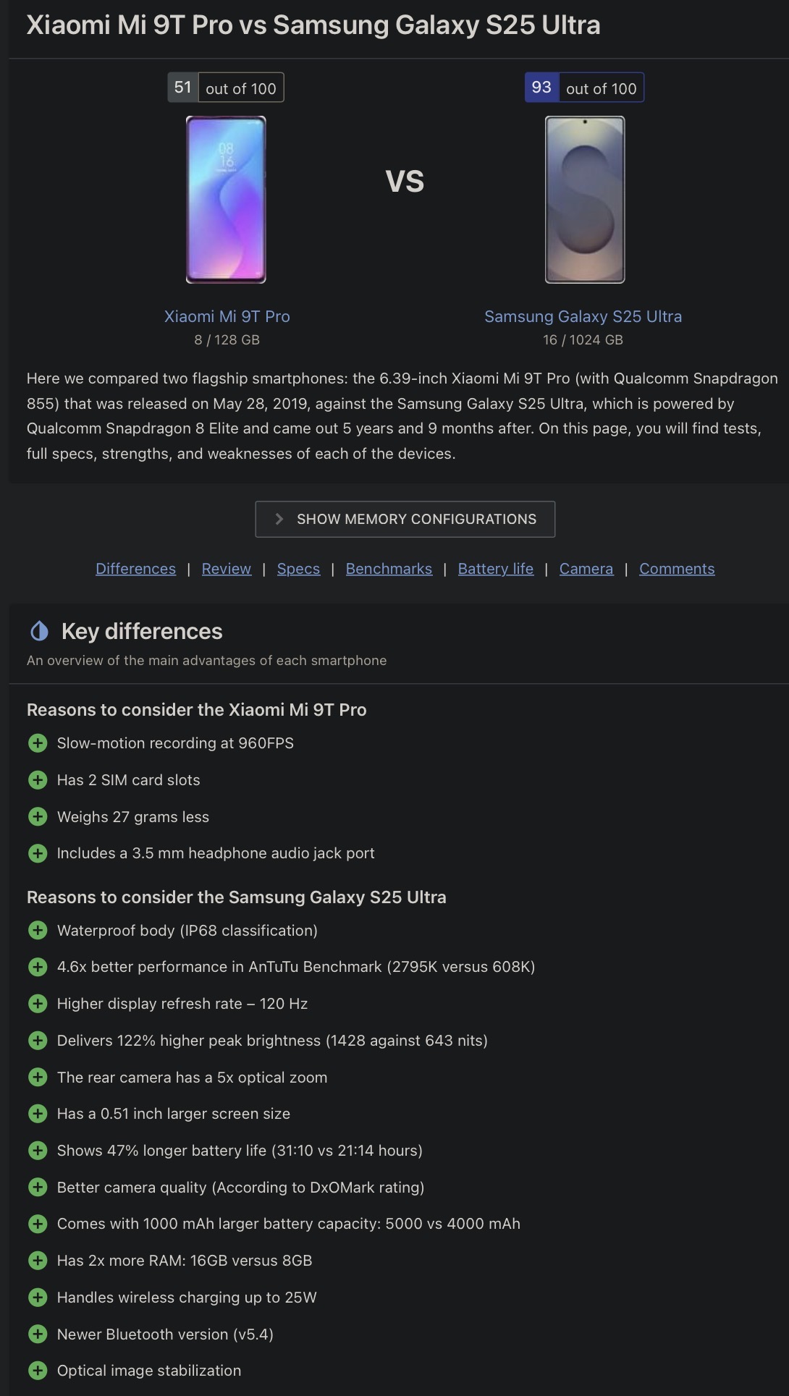
Task: Click the plus icon next to AnTuTu Benchmark
Action: pos(38,967)
